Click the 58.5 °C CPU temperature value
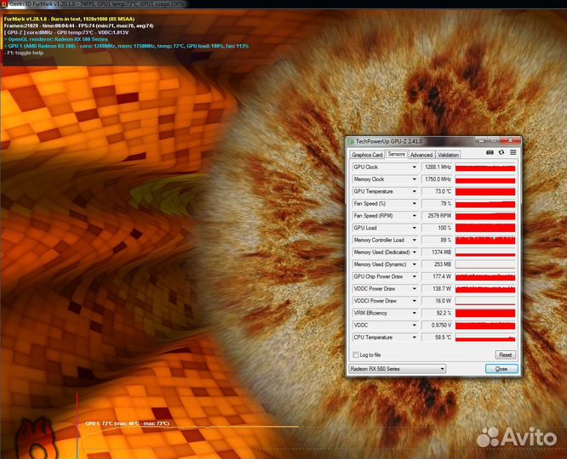The height and width of the screenshot is (459, 567). coord(437,337)
